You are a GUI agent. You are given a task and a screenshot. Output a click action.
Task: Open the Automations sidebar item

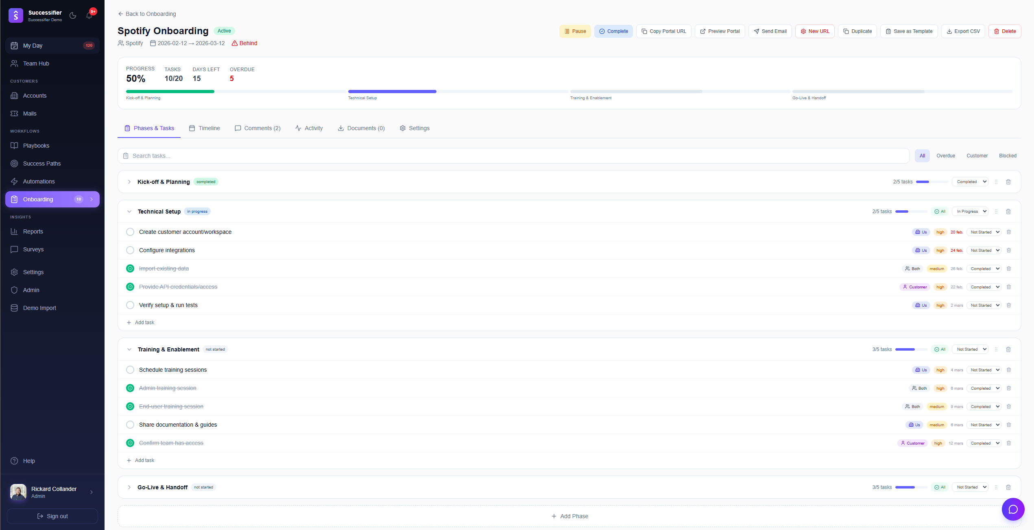coord(39,181)
